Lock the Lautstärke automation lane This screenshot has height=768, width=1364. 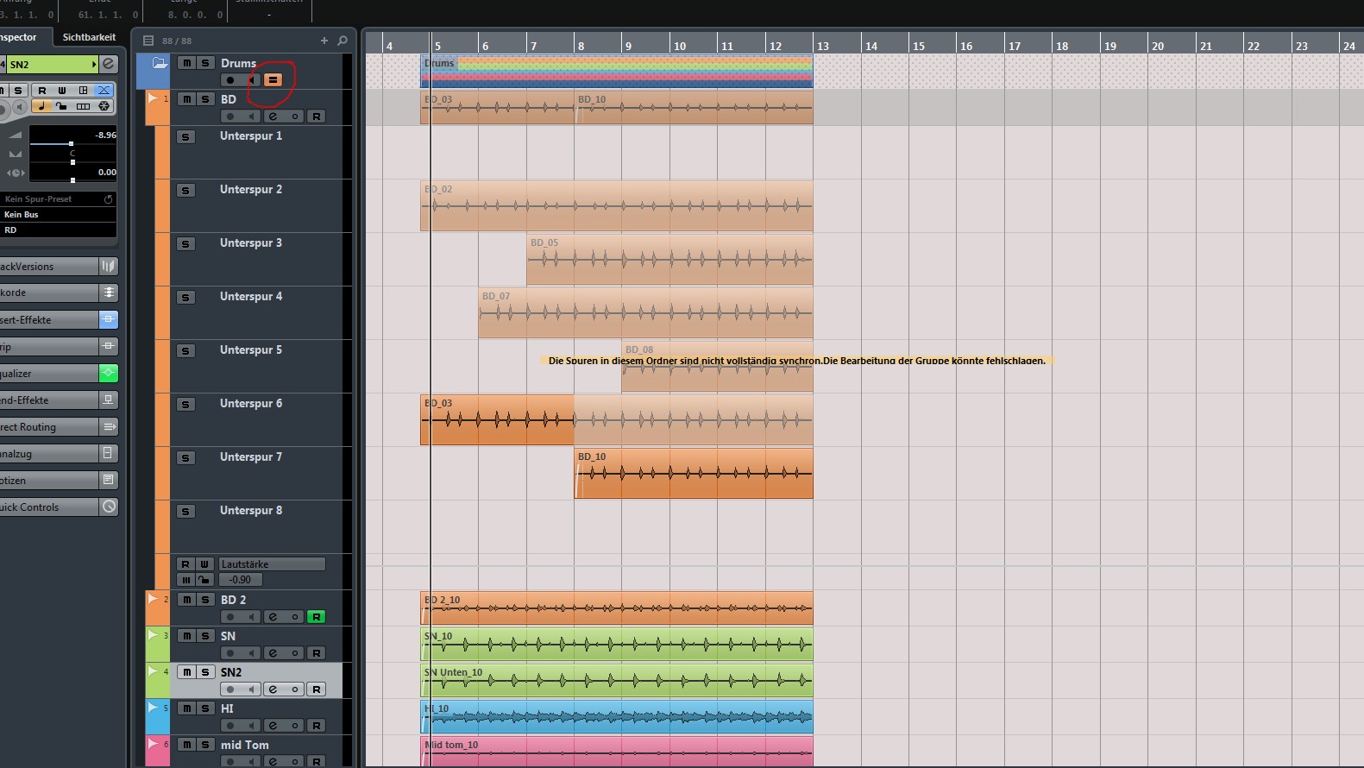point(204,580)
